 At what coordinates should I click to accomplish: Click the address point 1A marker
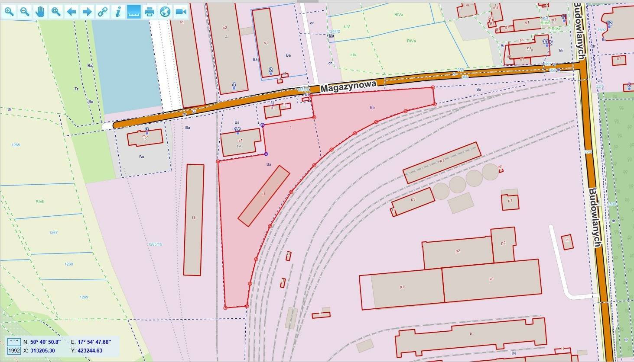pos(237,133)
